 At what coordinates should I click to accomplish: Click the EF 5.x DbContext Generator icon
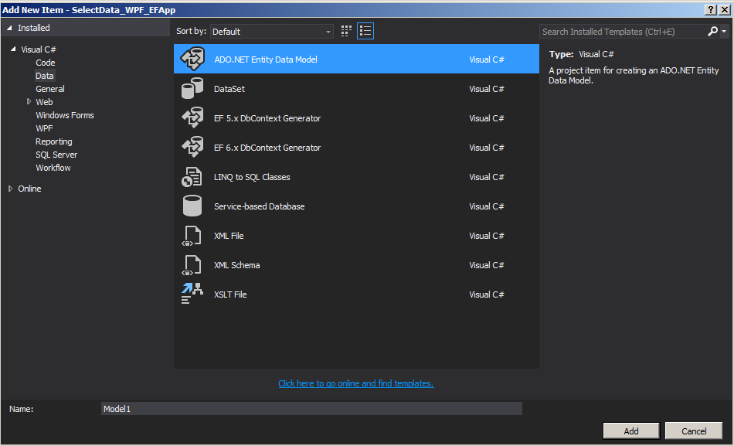[x=191, y=118]
